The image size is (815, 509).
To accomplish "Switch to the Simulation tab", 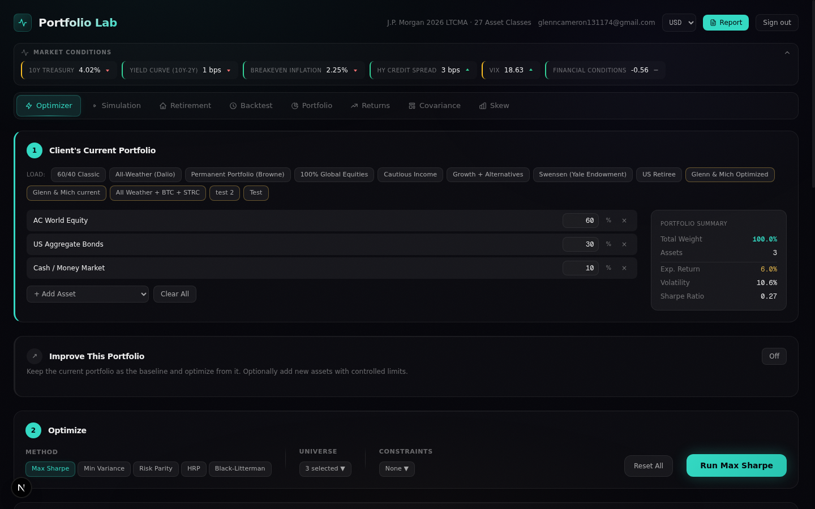I will (x=117, y=106).
